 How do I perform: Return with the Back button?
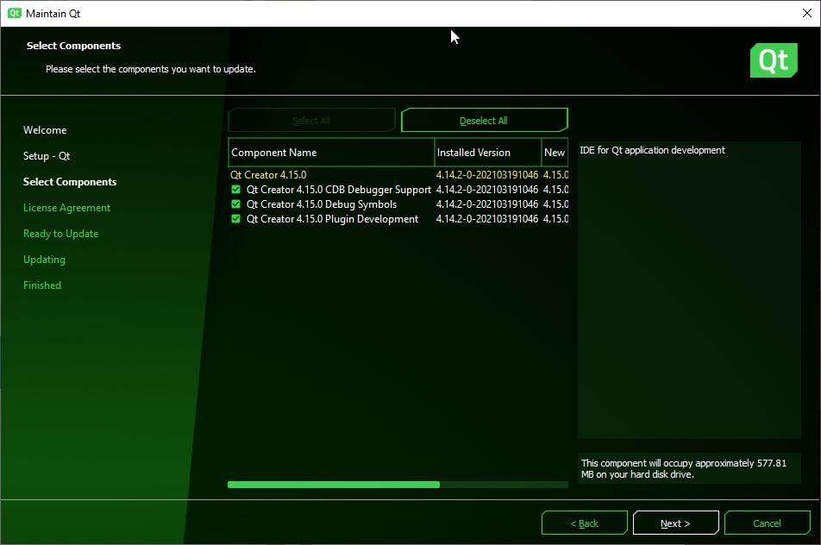click(x=585, y=523)
